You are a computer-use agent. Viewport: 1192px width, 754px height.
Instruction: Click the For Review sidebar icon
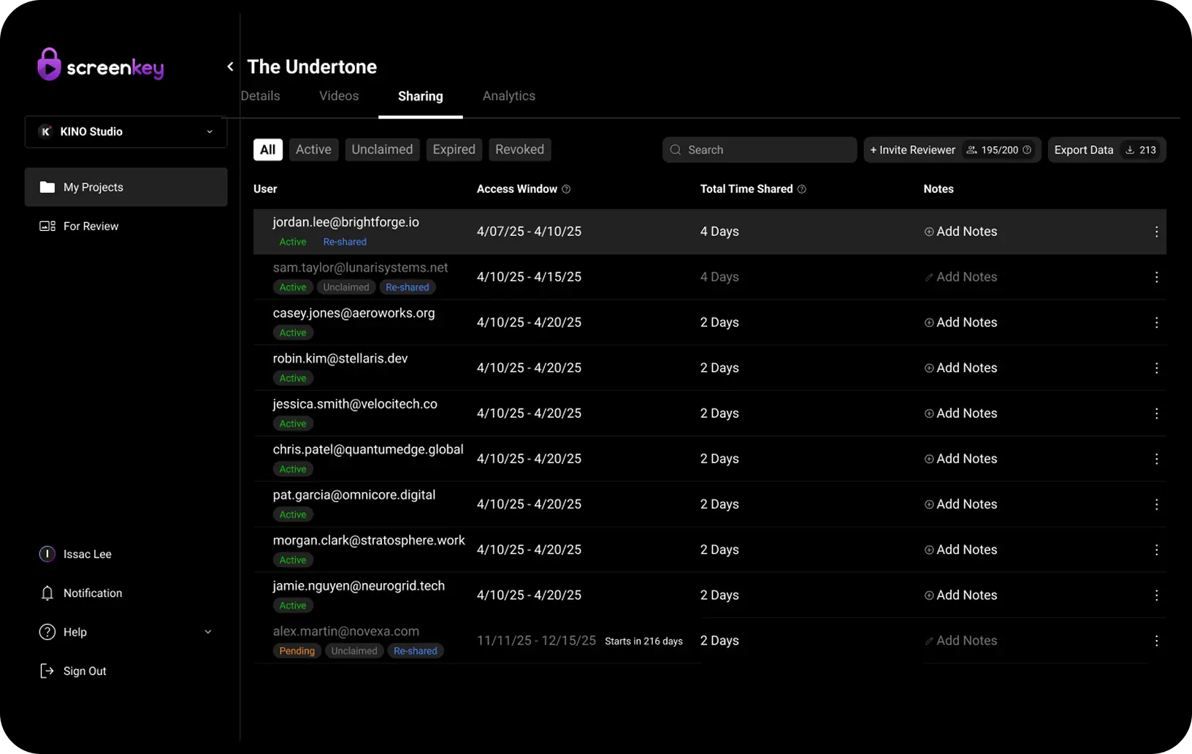(x=47, y=226)
